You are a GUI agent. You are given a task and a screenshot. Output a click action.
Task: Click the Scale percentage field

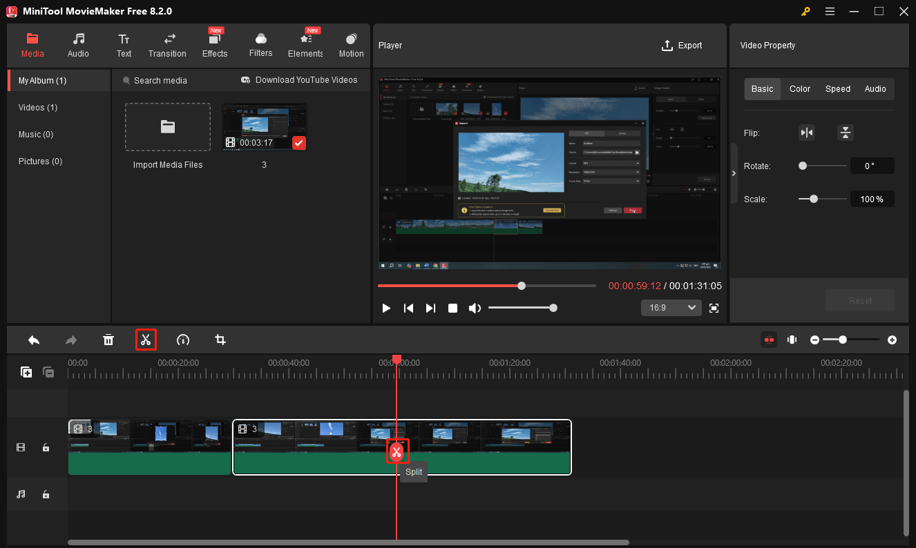coord(872,199)
